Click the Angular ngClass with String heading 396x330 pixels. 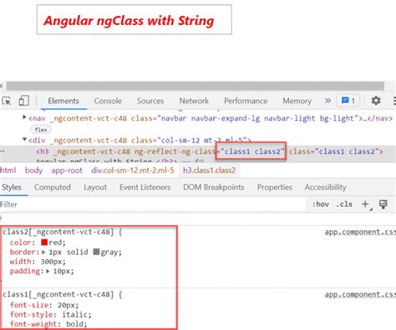(129, 21)
